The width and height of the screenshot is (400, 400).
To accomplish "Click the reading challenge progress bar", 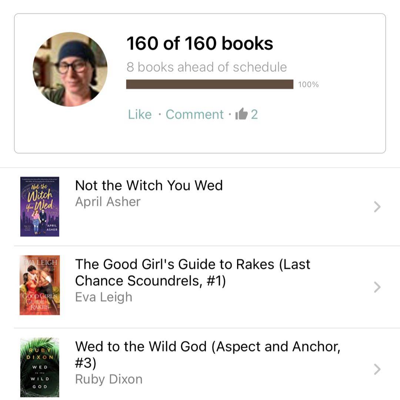I will tap(210, 84).
